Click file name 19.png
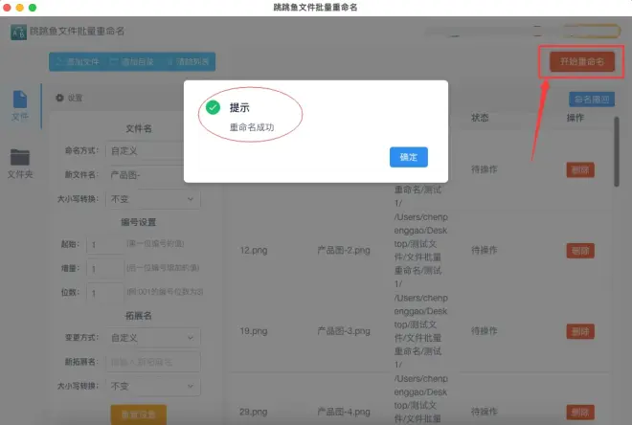 point(254,331)
